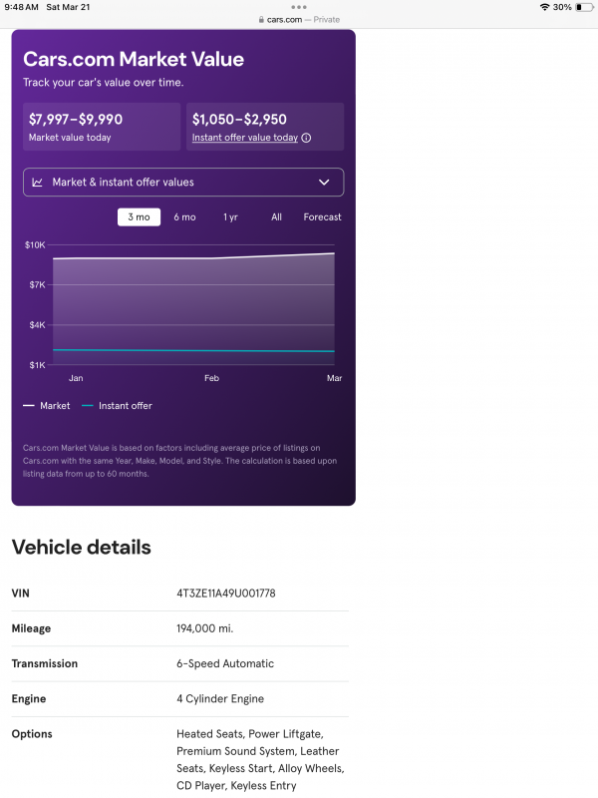Tap the cars.com address field
The width and height of the screenshot is (598, 798).
pos(299,19)
